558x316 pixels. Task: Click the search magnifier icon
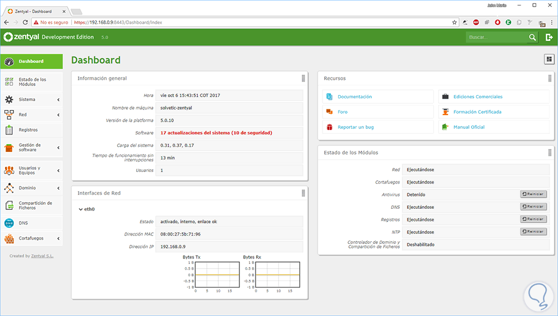pyautogui.click(x=532, y=37)
